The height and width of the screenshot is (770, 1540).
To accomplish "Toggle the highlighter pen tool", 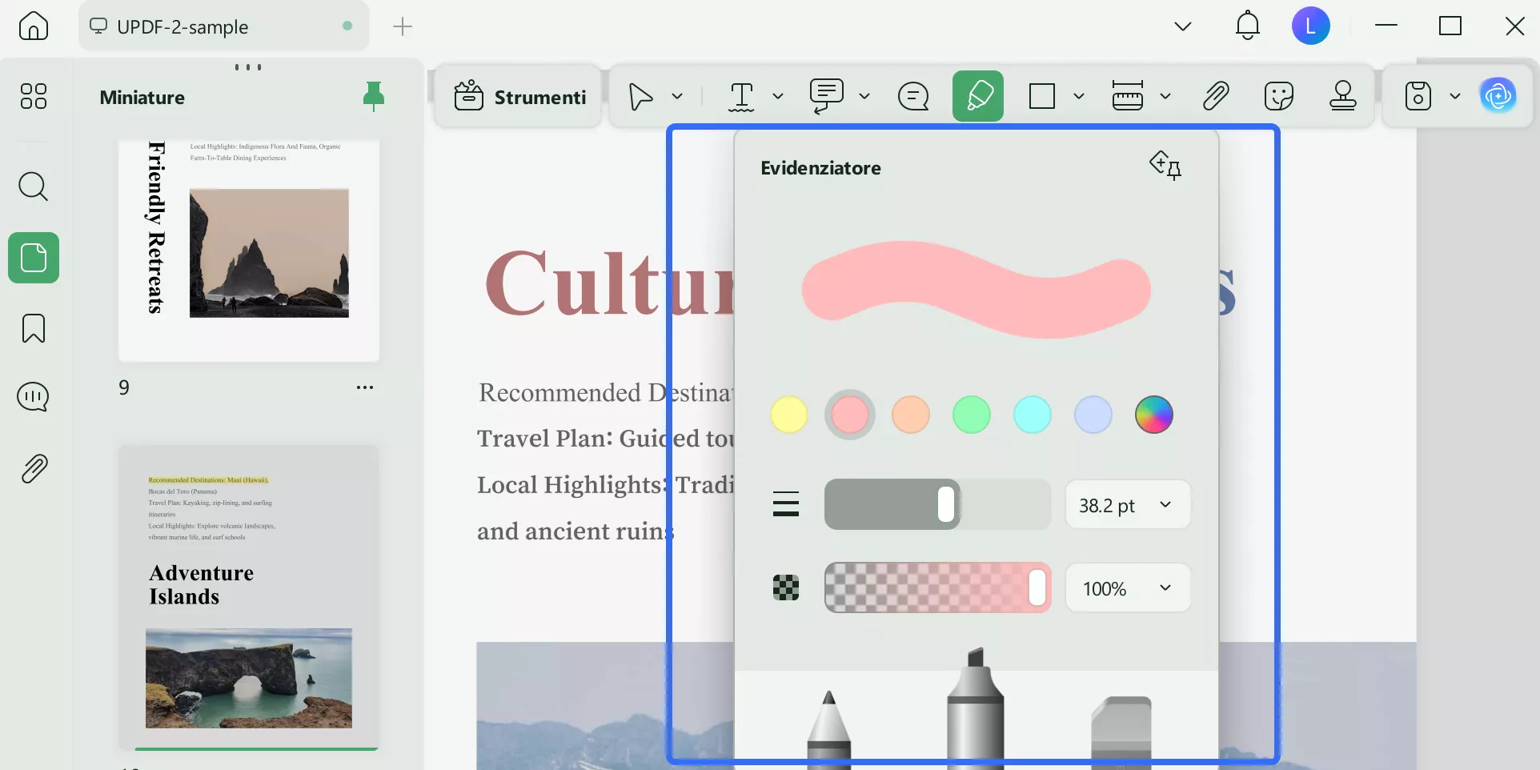I will click(x=978, y=96).
